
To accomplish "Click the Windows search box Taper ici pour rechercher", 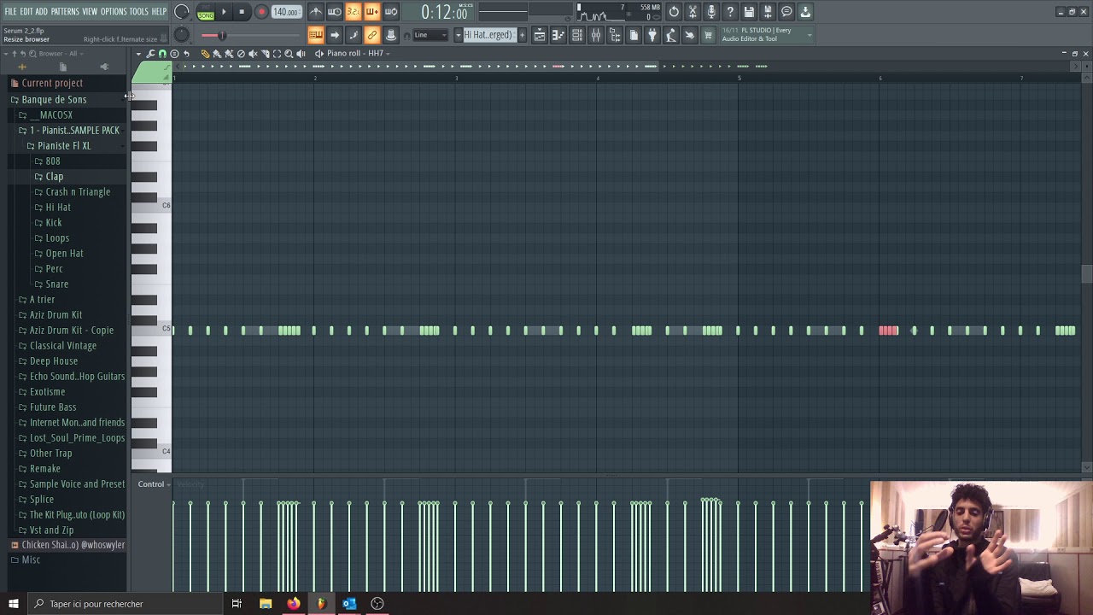I will (x=126, y=604).
